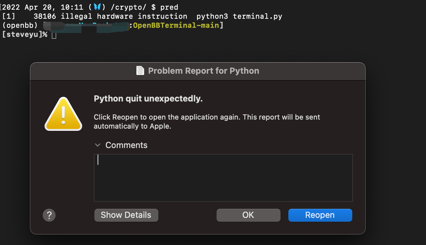Click the crash report page icon beside the title

point(140,70)
